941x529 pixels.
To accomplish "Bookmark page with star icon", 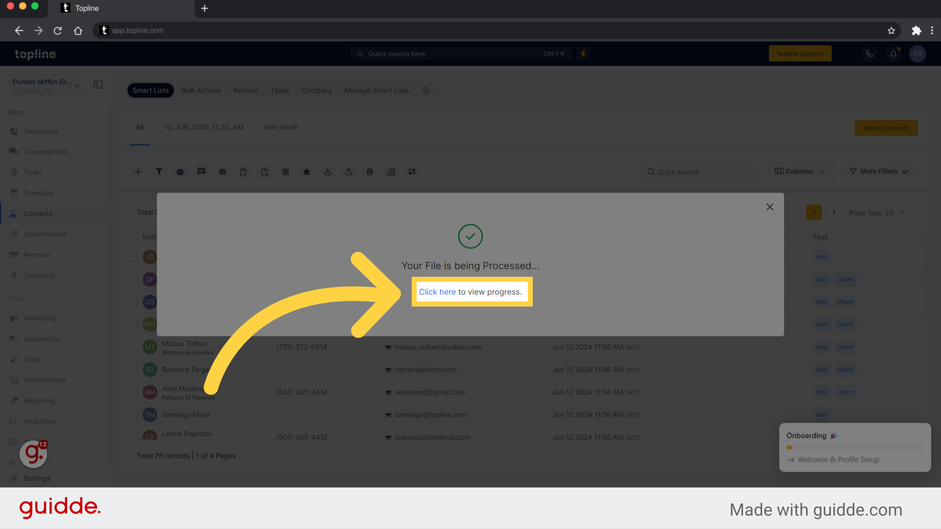I will click(x=891, y=30).
